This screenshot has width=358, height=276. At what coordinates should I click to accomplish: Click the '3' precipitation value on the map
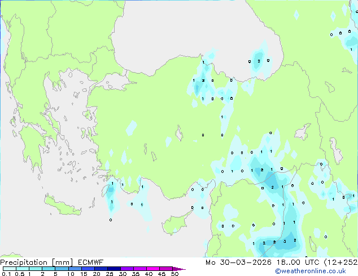(285, 241)
